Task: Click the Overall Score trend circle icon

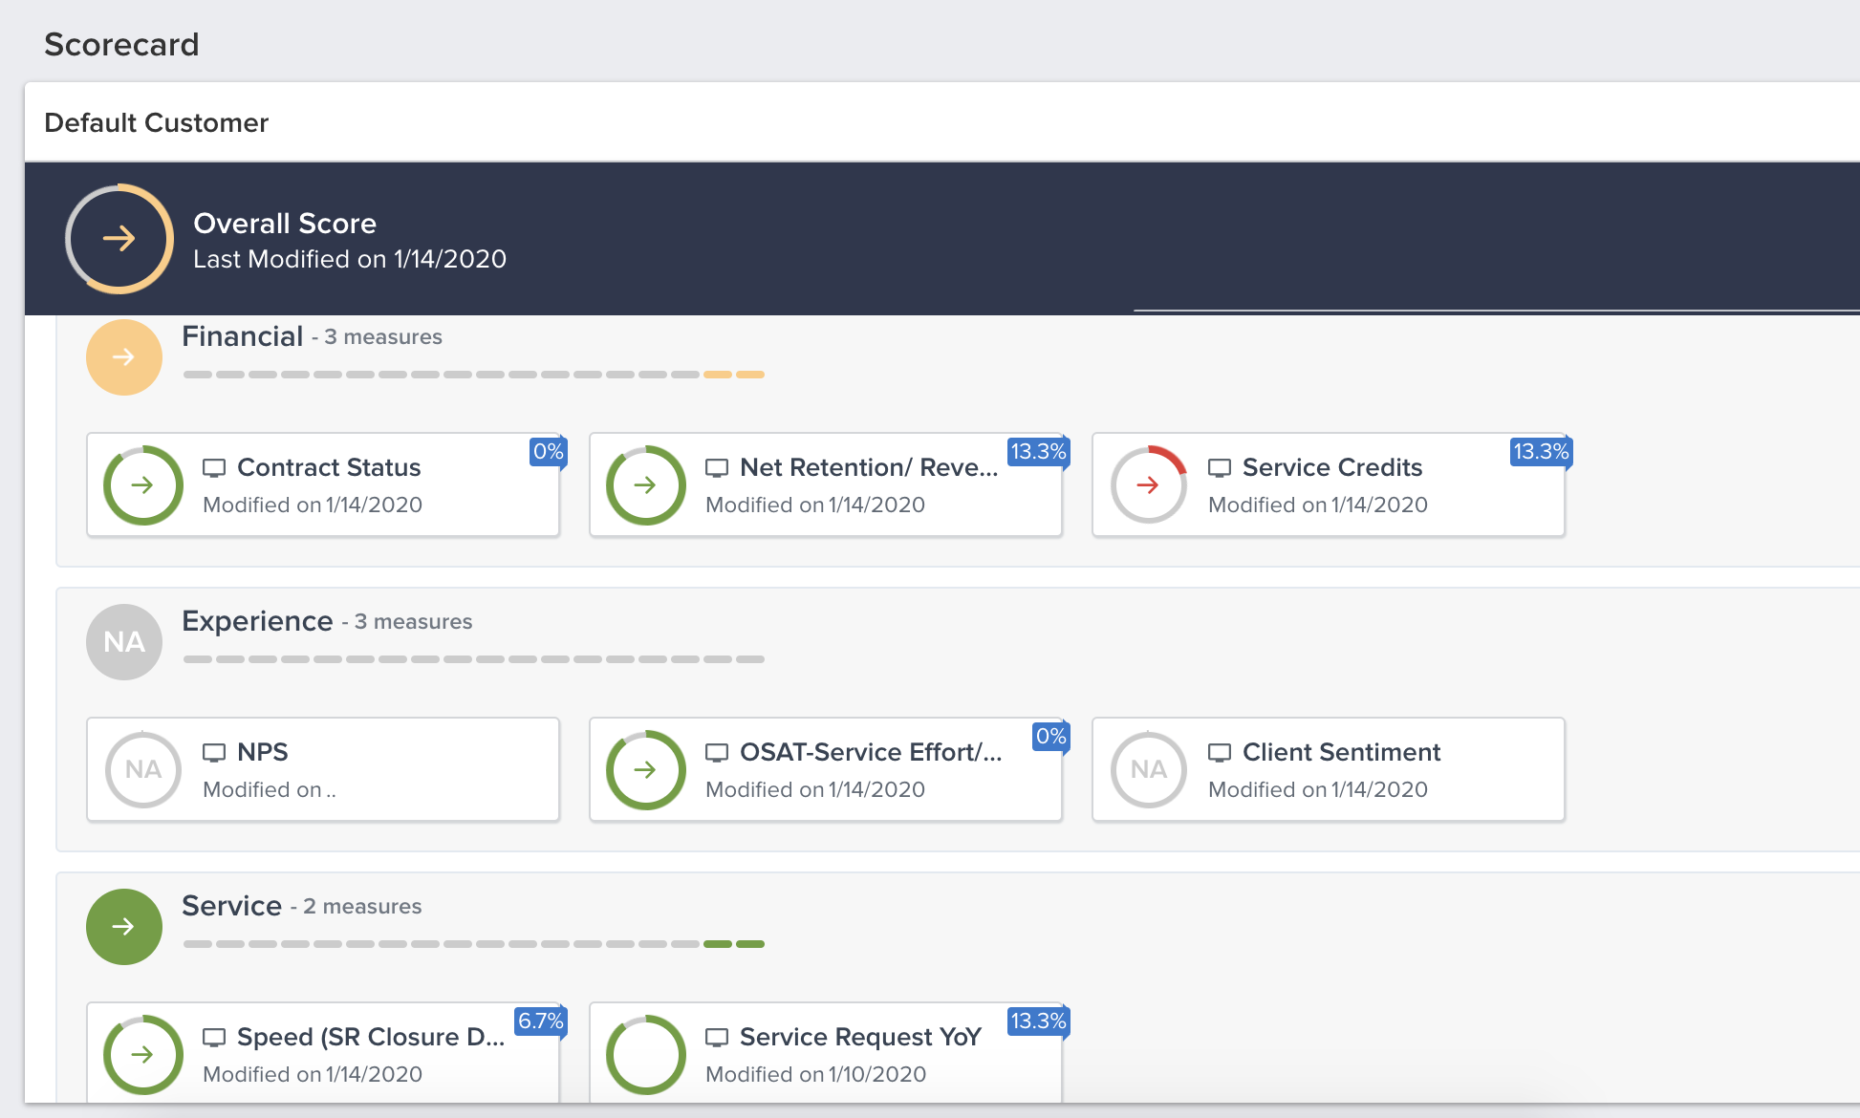Action: pyautogui.click(x=119, y=238)
